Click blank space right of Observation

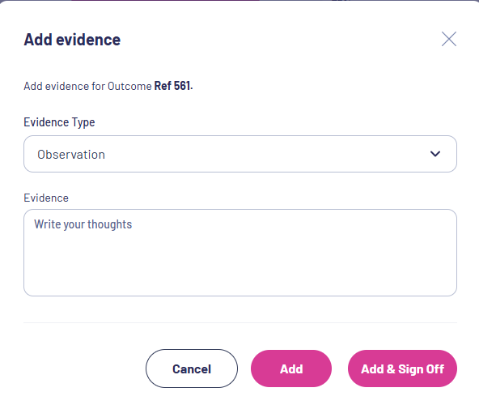click(265, 154)
